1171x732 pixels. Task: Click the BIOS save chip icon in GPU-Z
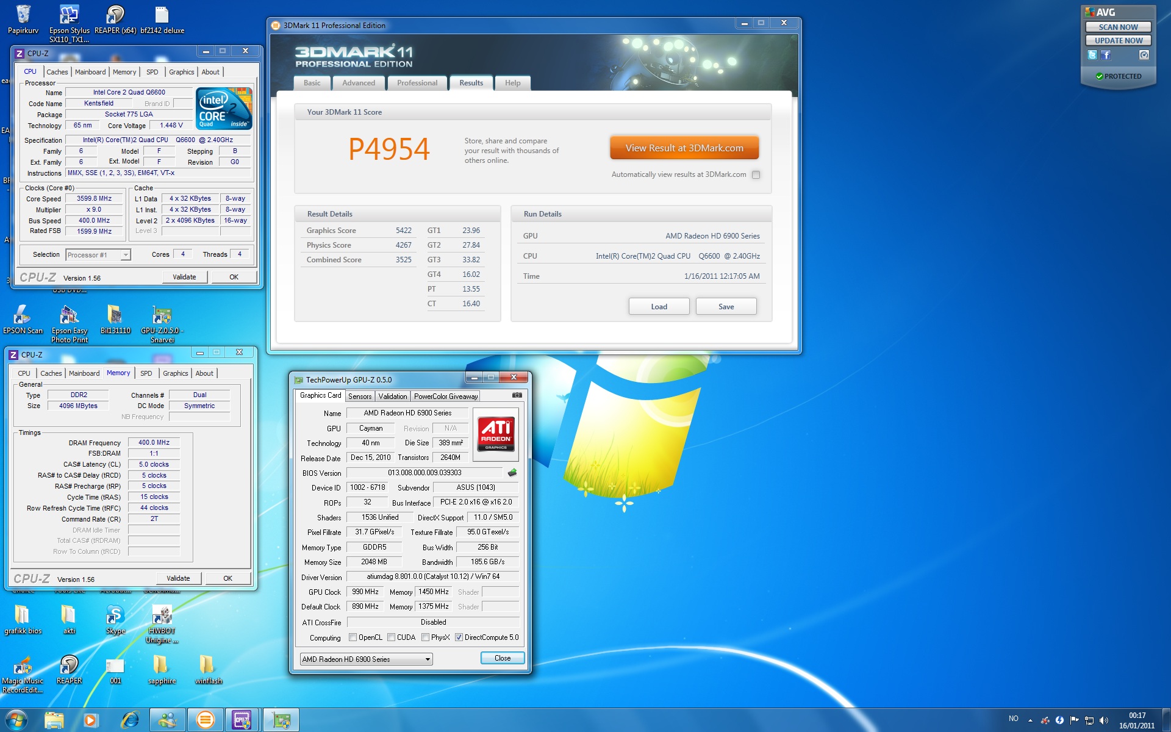(512, 472)
